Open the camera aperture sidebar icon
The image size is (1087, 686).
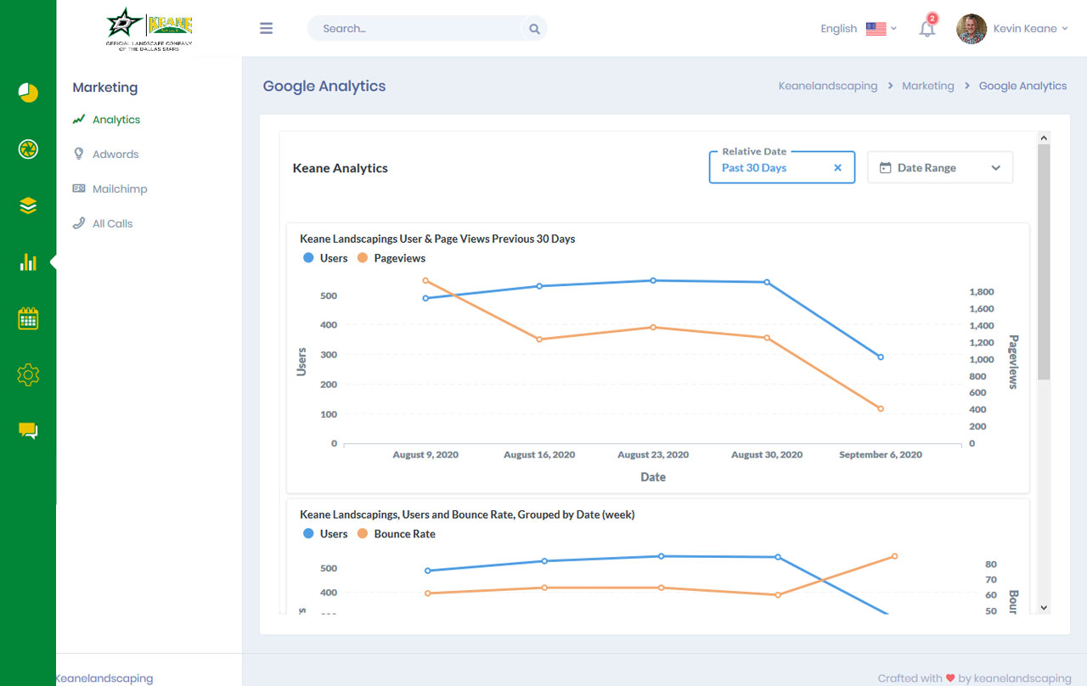[x=28, y=149]
